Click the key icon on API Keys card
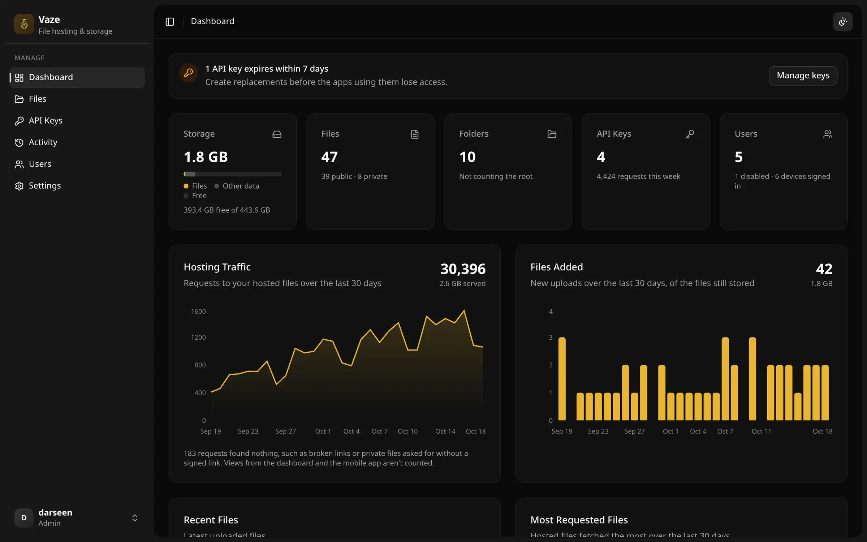 point(690,134)
